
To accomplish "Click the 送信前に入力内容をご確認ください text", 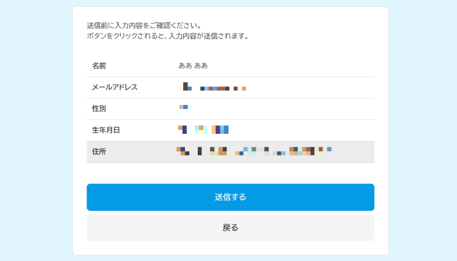I will coord(144,26).
